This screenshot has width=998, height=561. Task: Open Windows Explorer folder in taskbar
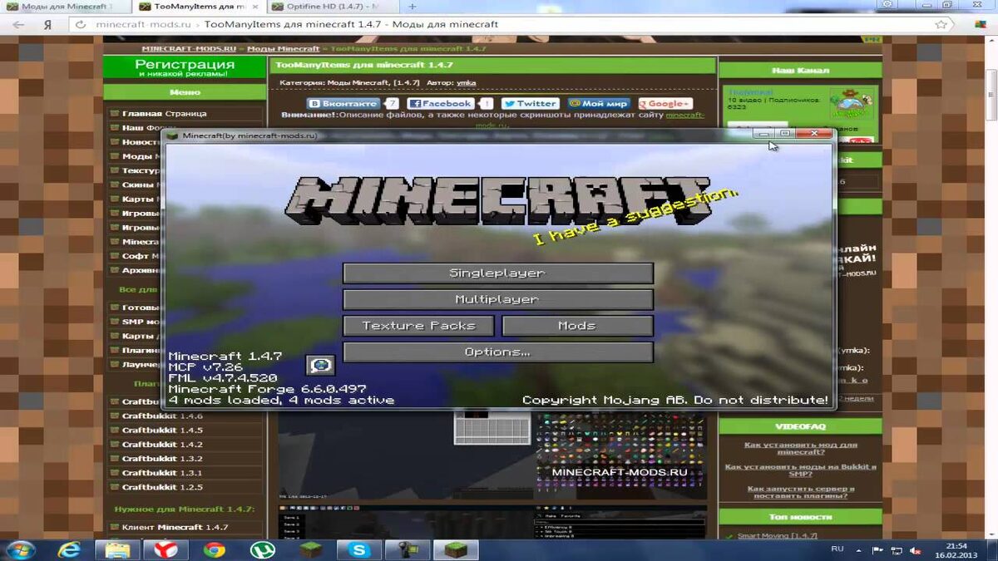click(117, 549)
